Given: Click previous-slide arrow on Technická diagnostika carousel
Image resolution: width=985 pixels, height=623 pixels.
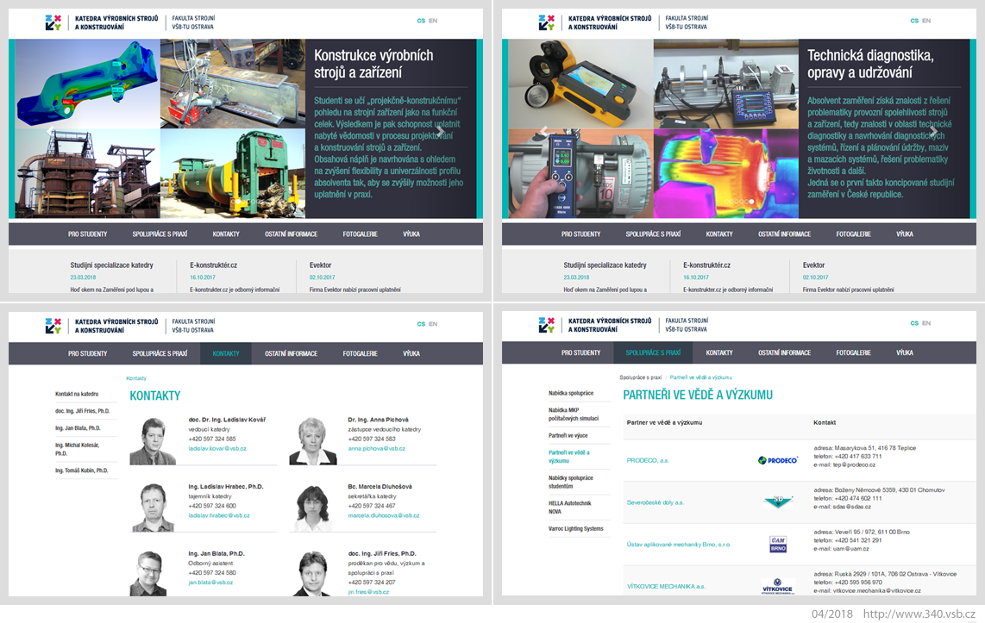Looking at the screenshot, I should pos(544,132).
